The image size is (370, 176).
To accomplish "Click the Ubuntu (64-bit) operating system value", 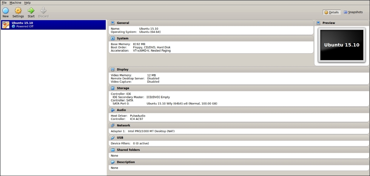I will coord(150,32).
